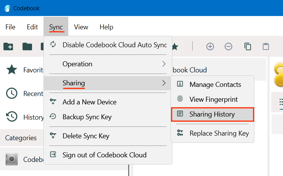Click the backup sync key clock icon
Screen dimensions: 283x176
(x=53, y=117)
